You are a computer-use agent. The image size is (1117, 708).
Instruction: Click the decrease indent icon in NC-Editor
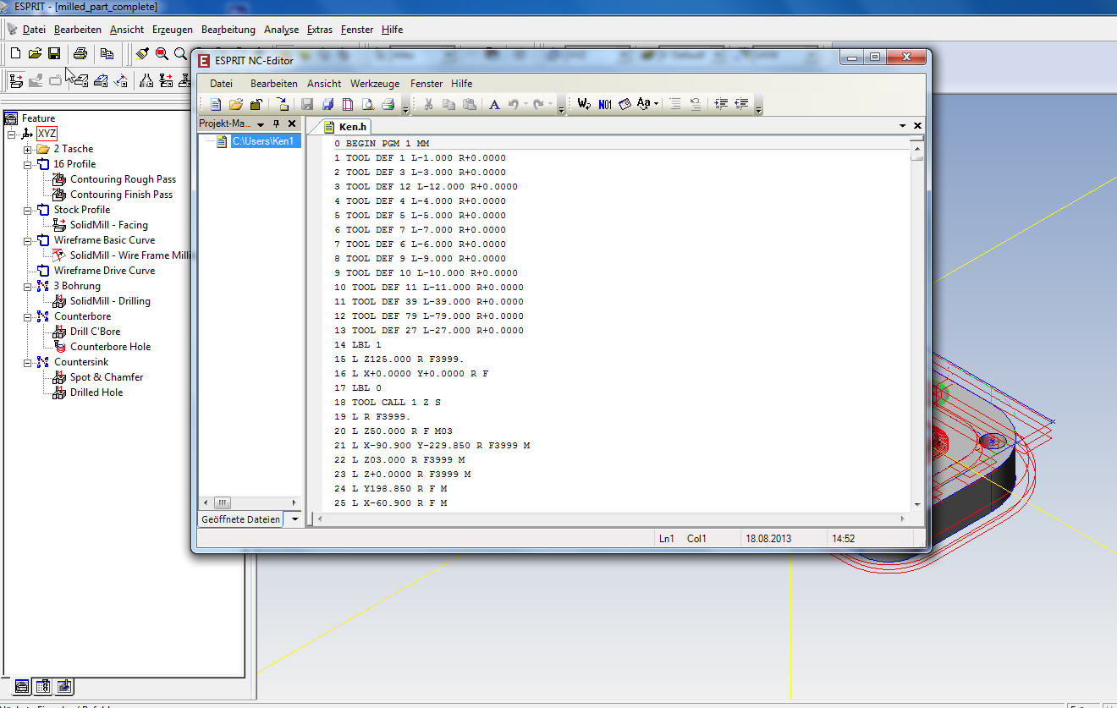(x=741, y=105)
